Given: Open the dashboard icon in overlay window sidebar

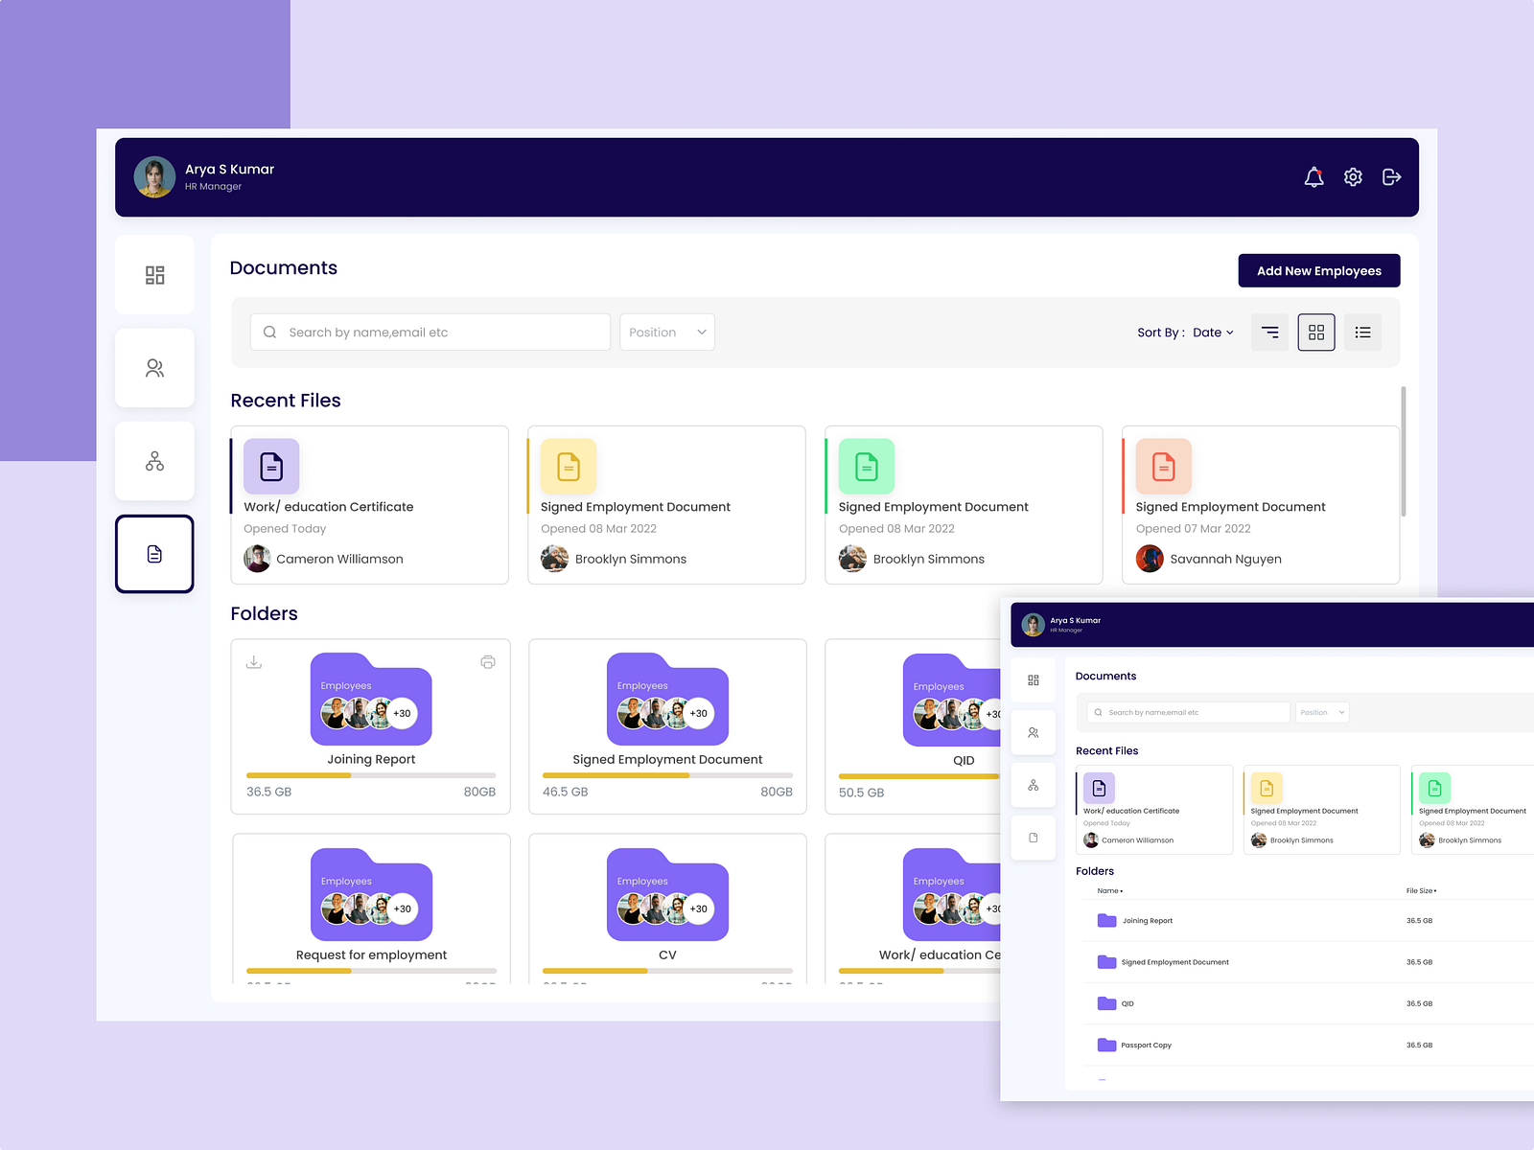Looking at the screenshot, I should point(1034,680).
